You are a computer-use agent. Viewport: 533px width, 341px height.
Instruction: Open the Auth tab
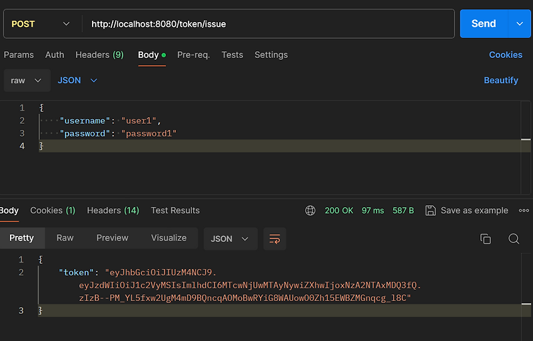(55, 55)
